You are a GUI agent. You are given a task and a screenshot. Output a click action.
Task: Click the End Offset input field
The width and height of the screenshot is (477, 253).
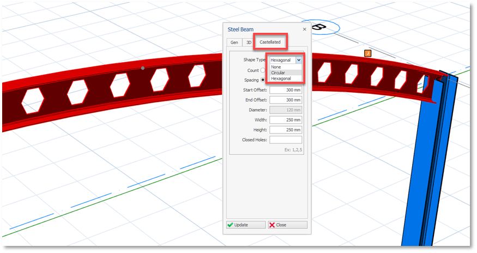coord(285,100)
